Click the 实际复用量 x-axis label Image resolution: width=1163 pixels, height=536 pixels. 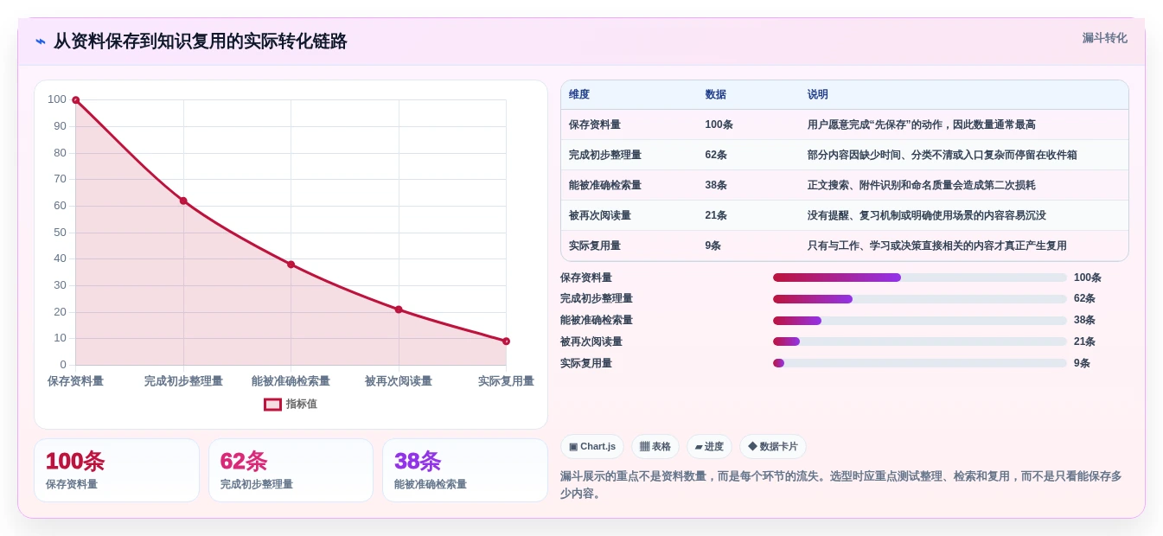pos(506,381)
